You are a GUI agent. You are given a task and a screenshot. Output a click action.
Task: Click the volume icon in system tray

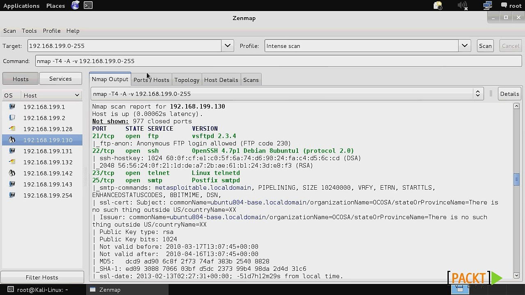click(x=462, y=5)
